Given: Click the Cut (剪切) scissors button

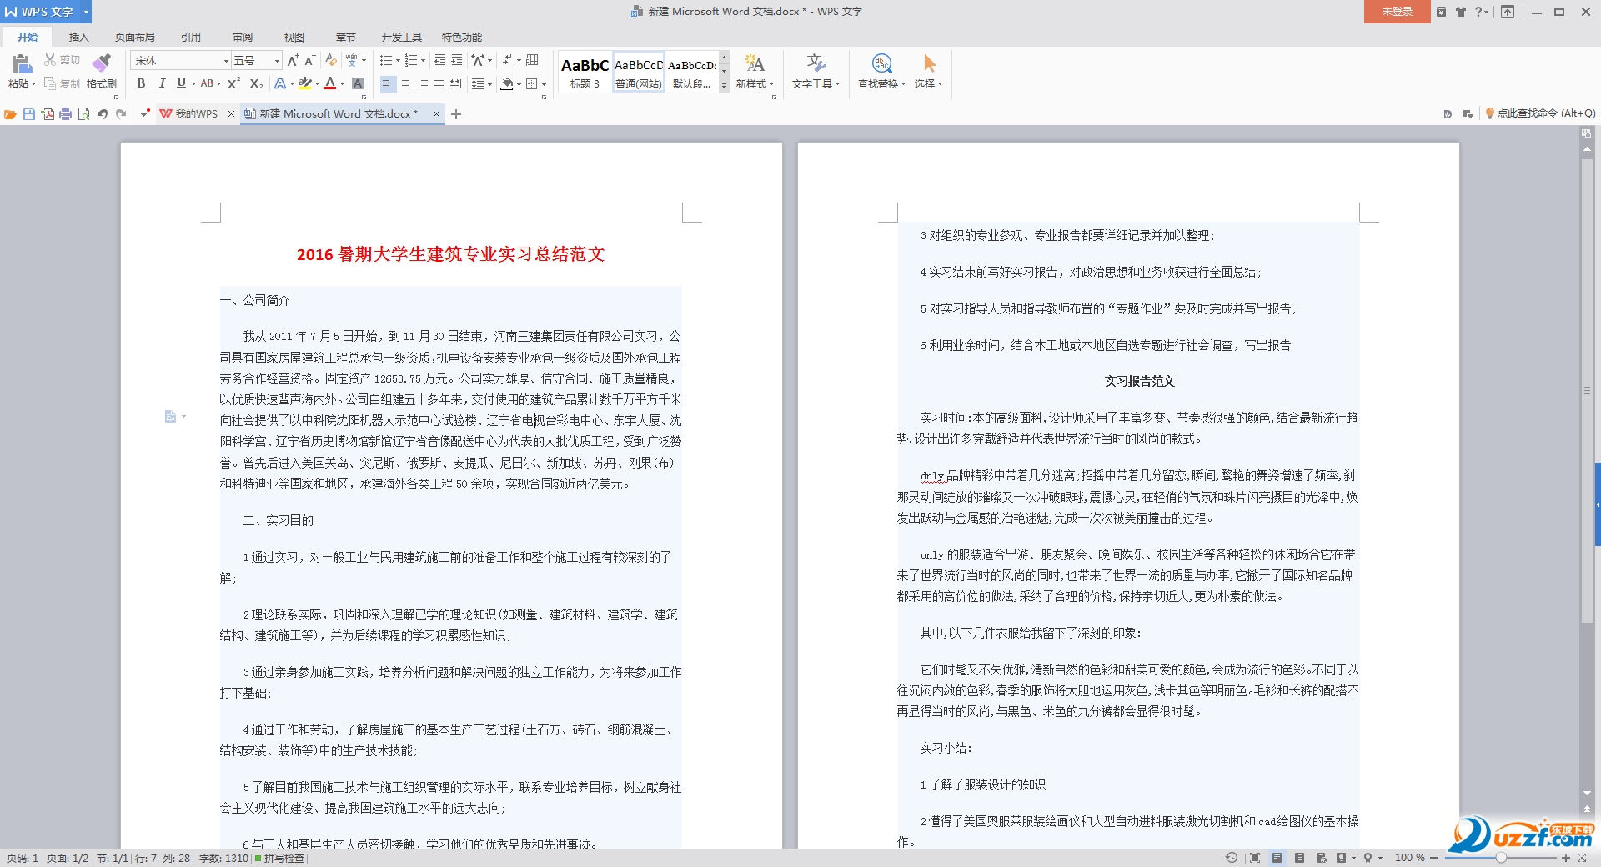Looking at the screenshot, I should pos(62,60).
